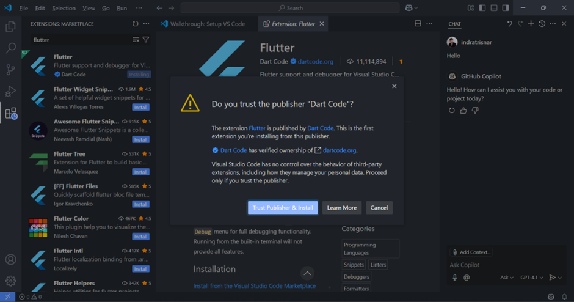Expand hidden menus with ellipsis
Screen dimensions: 574x302
click(x=139, y=8)
